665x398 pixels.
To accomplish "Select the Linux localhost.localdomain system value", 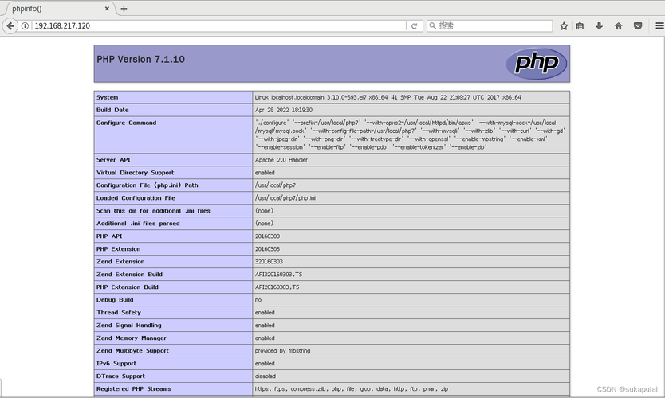I will tap(388, 97).
